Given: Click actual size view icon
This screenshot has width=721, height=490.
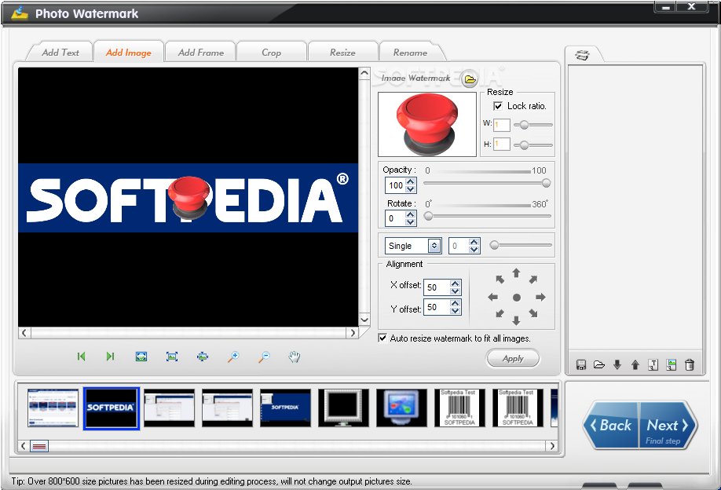Looking at the screenshot, I should (x=172, y=357).
